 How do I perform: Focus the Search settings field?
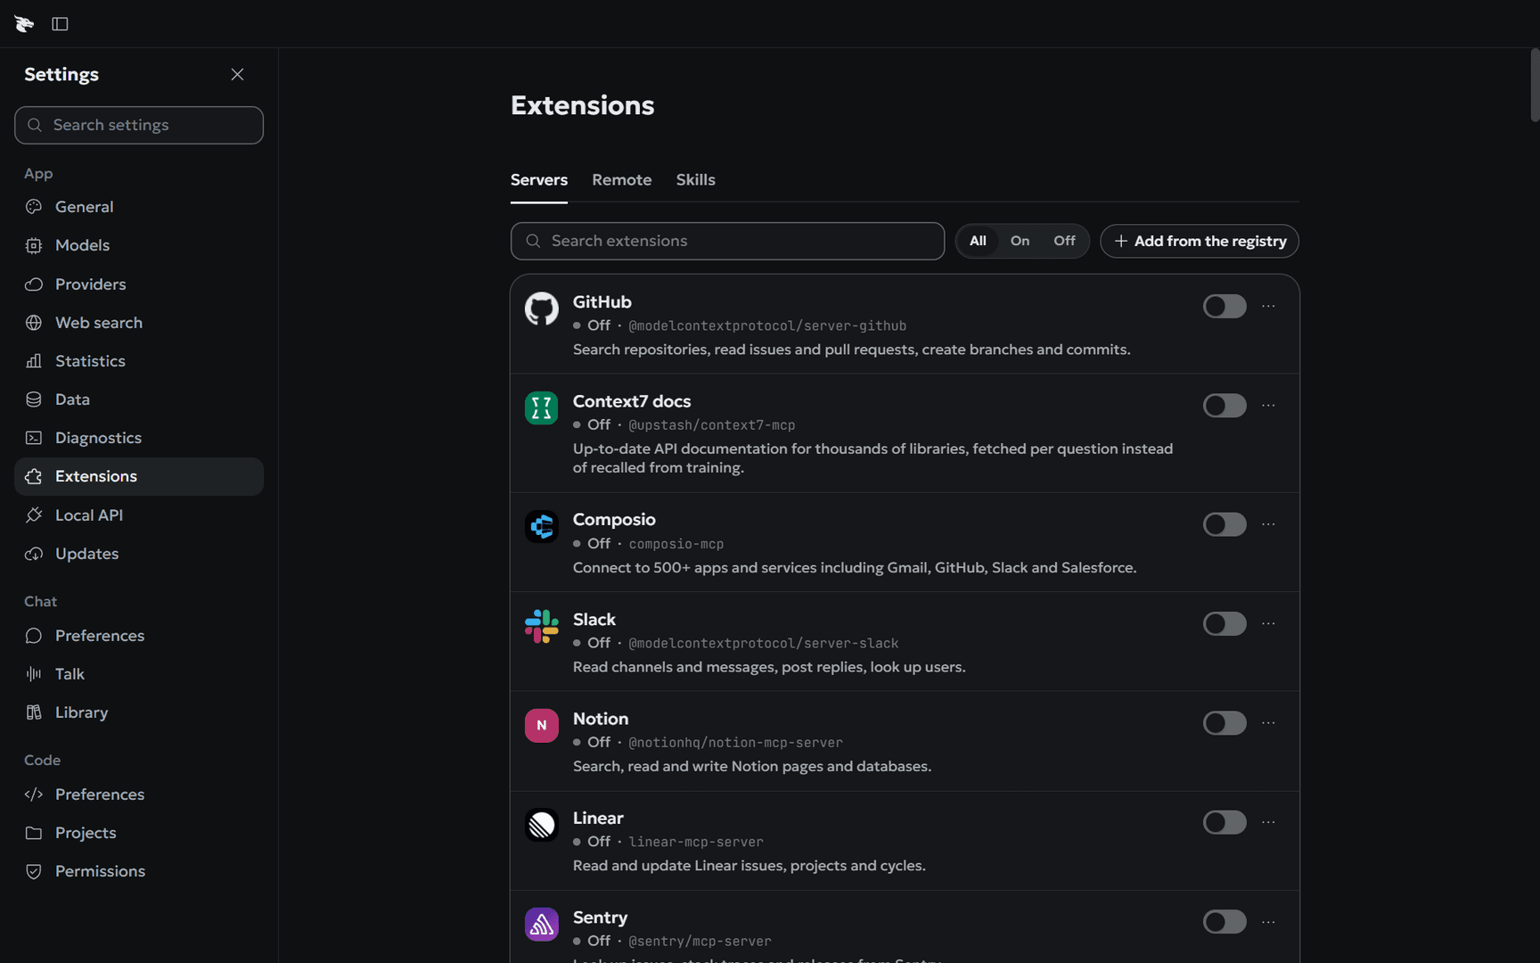(x=139, y=125)
